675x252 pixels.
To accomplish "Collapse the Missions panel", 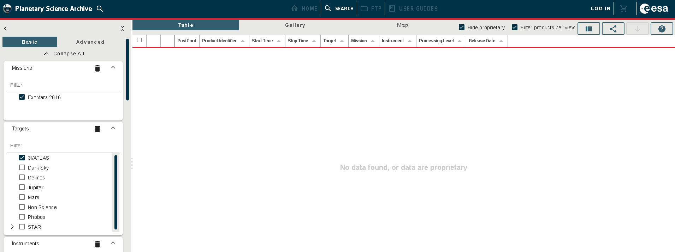I will pos(113,67).
